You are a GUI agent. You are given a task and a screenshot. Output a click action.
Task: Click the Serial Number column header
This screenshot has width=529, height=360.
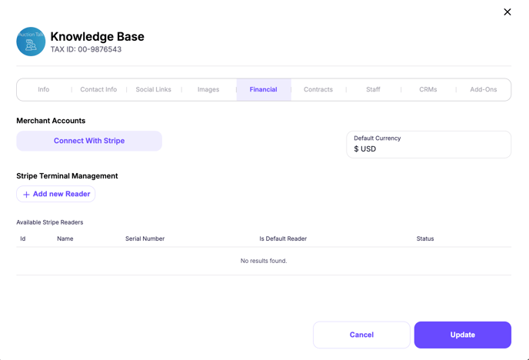(x=145, y=238)
